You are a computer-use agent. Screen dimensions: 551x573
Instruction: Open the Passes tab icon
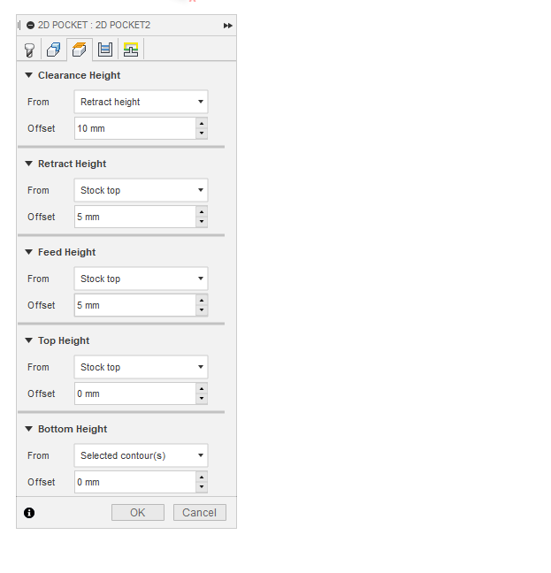[105, 50]
